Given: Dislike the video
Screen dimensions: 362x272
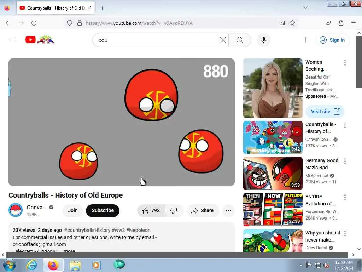Looking at the screenshot, I should click(174, 210).
